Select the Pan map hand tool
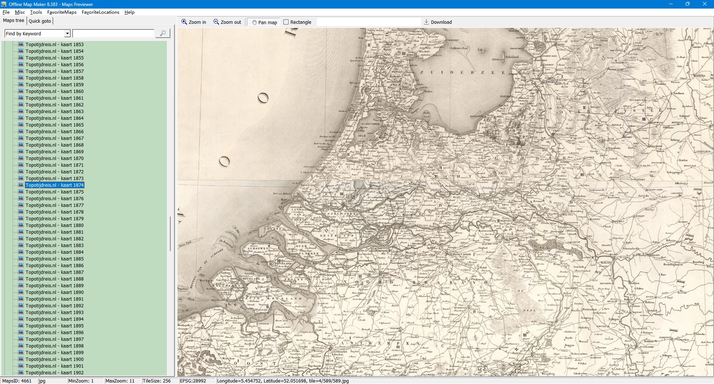 click(x=255, y=22)
